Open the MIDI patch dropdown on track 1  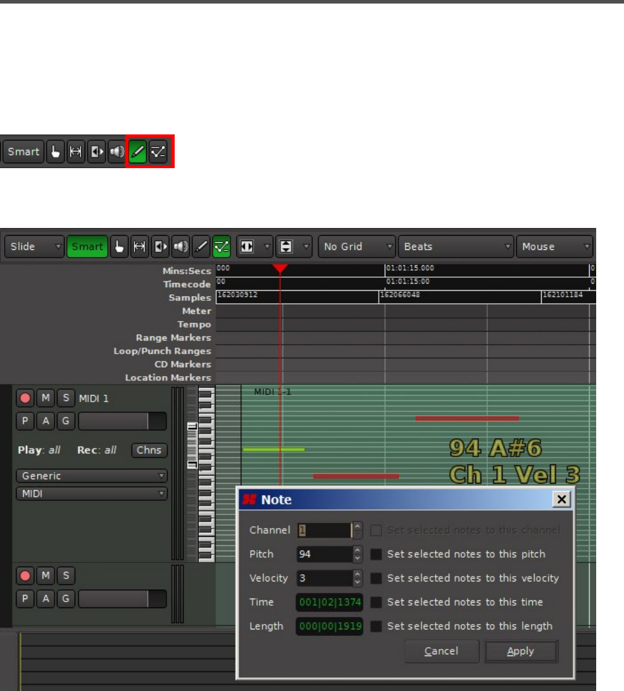point(92,494)
